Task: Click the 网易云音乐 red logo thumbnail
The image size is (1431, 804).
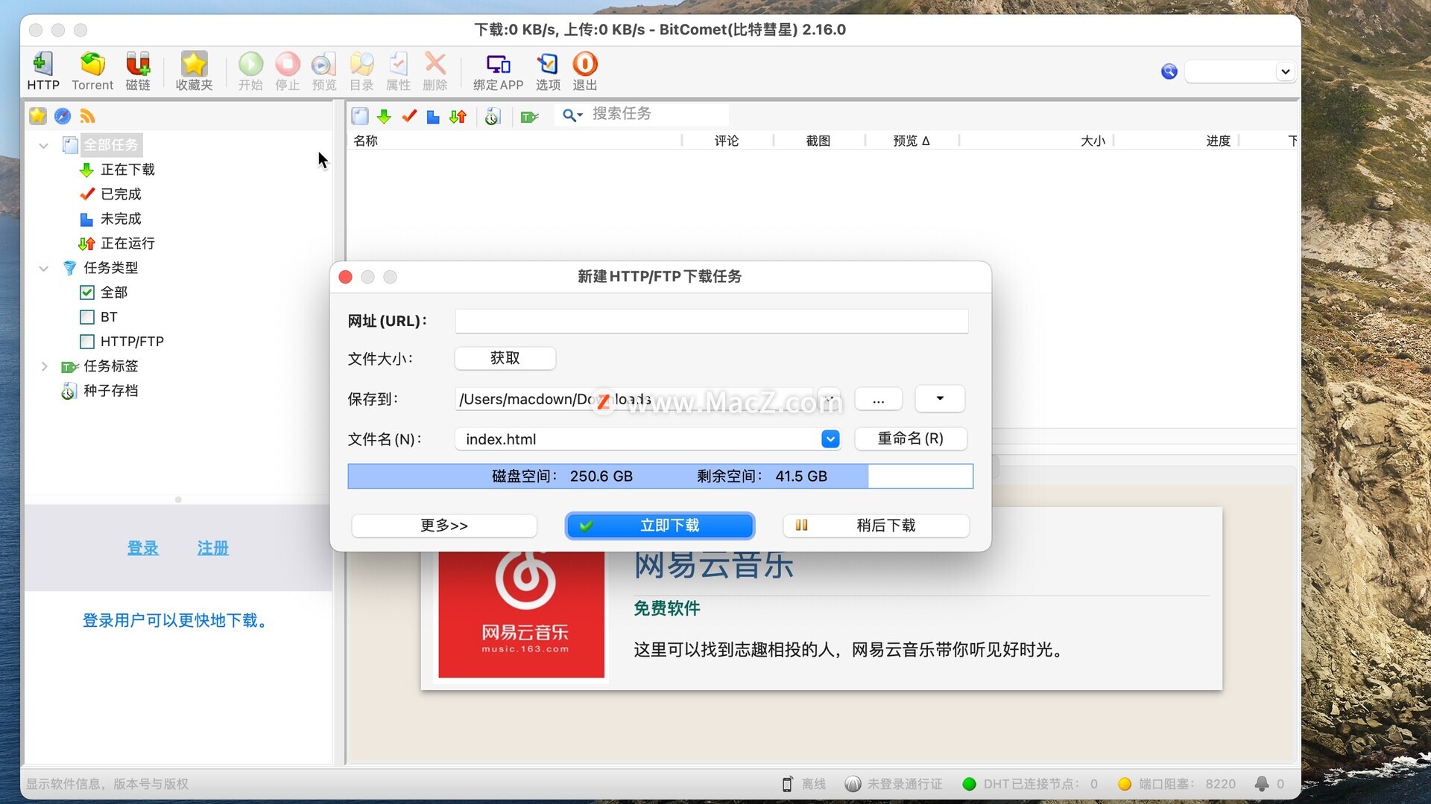Action: tap(522, 615)
